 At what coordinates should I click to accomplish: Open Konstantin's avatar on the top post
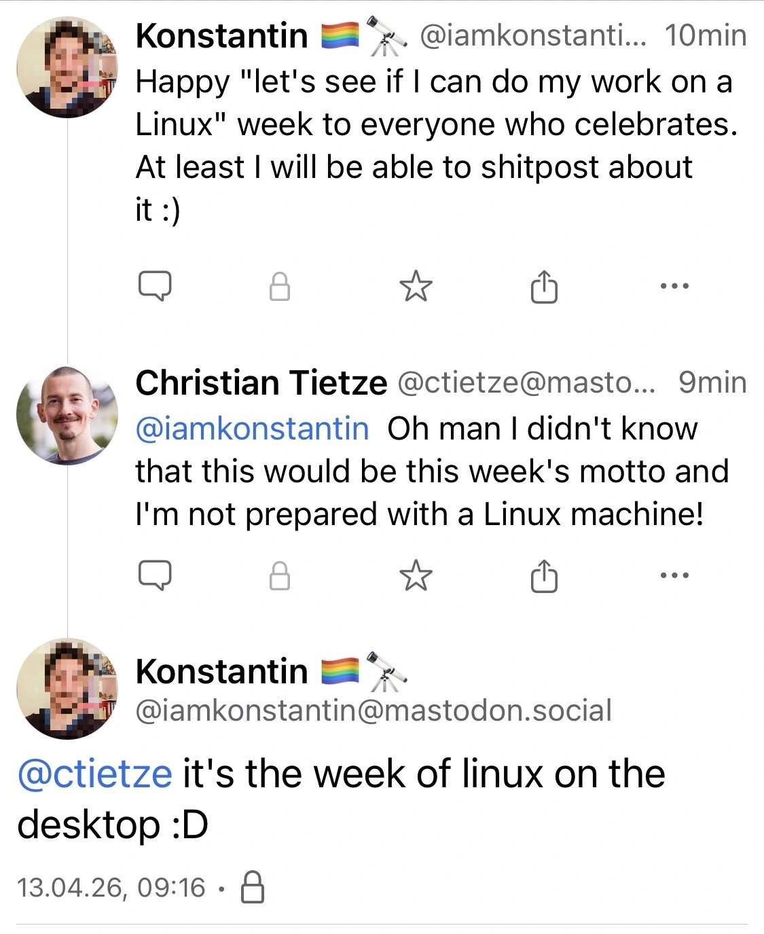[67, 67]
